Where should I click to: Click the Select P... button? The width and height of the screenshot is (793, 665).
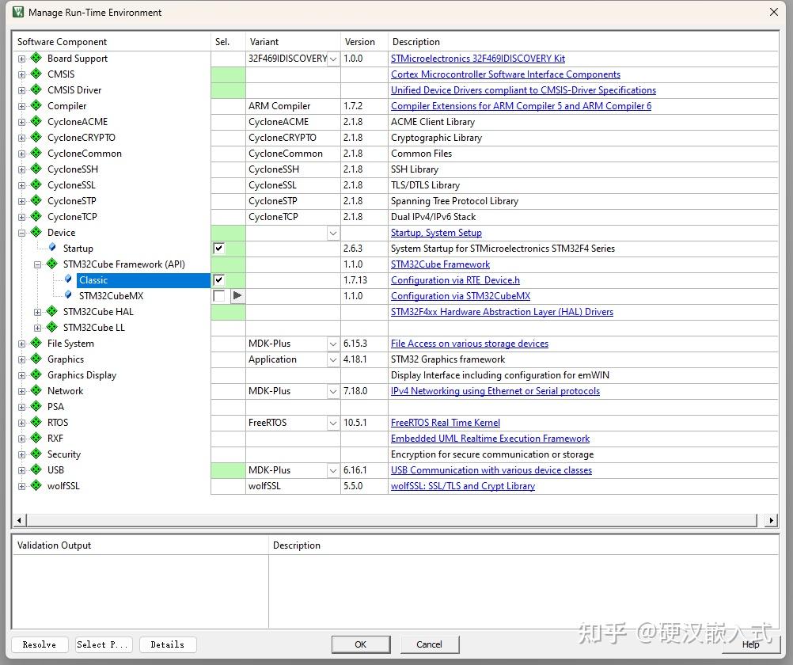point(103,644)
